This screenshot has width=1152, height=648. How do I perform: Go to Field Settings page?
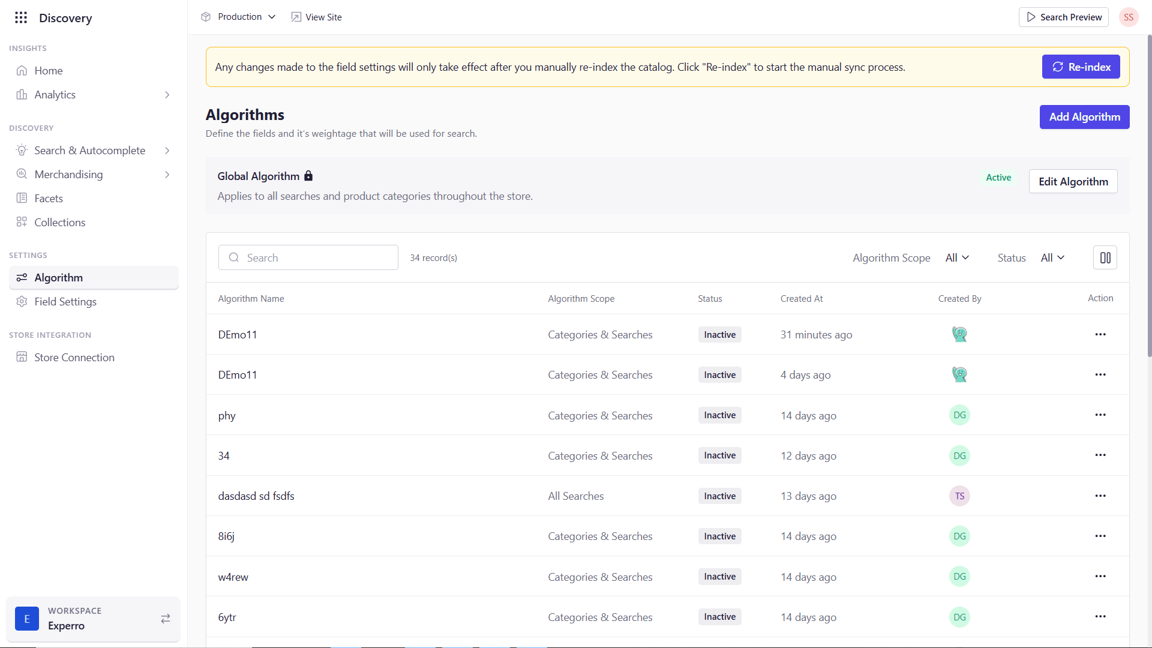pos(65,302)
